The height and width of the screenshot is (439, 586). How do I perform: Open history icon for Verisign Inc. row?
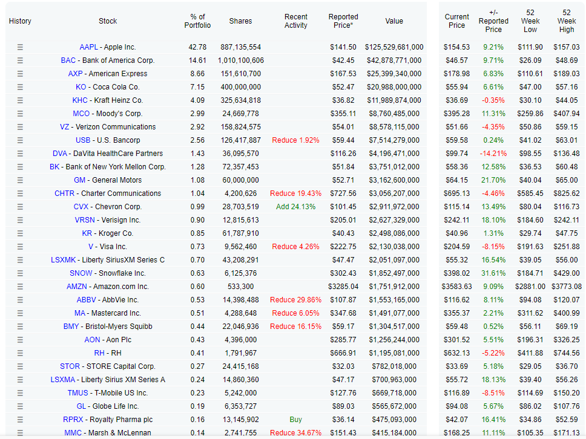pos(20,220)
